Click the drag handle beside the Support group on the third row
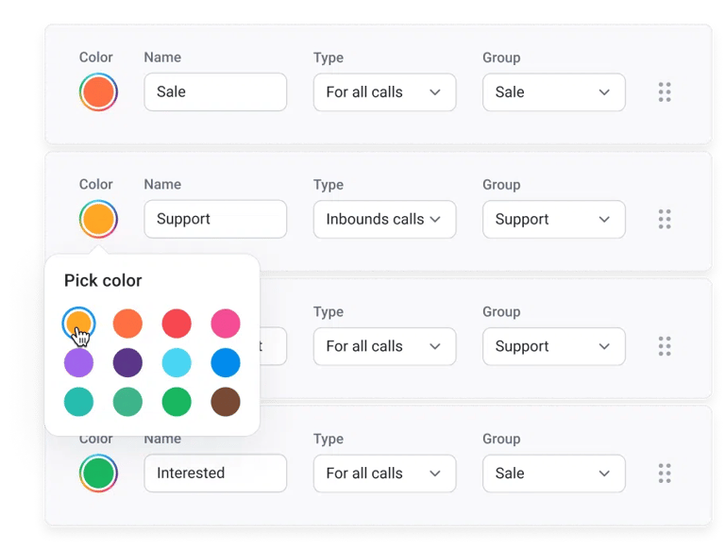Viewport: 725px width, 548px height. point(665,346)
